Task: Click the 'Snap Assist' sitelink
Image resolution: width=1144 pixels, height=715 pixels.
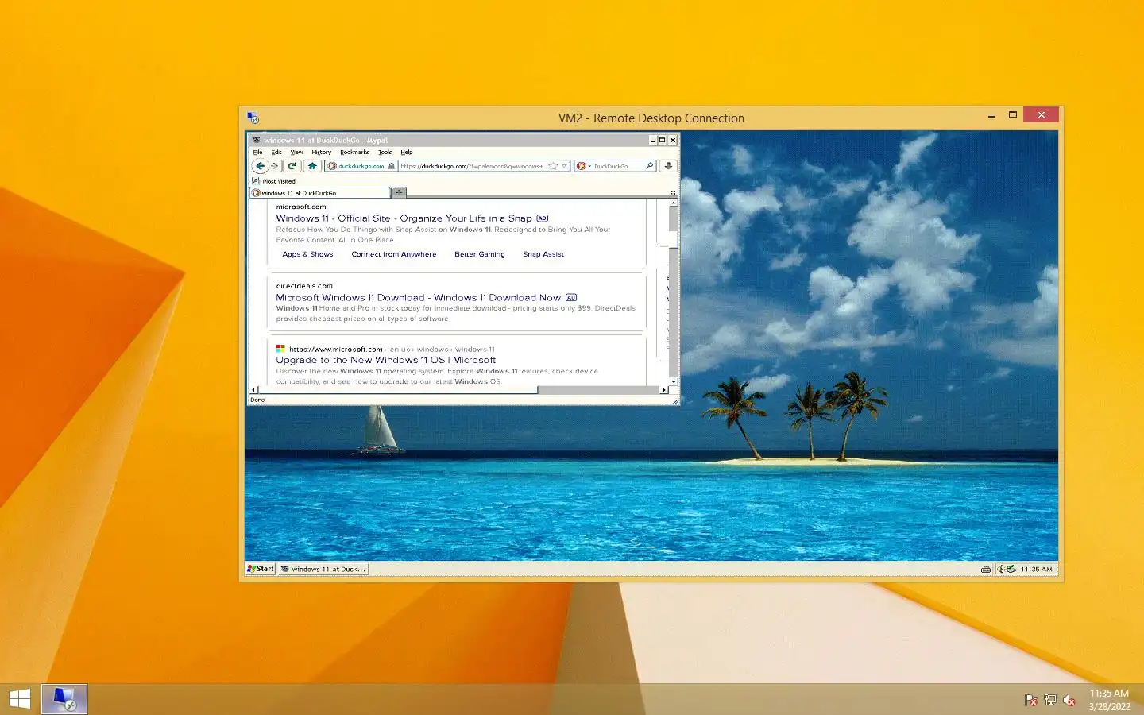Action: [543, 254]
